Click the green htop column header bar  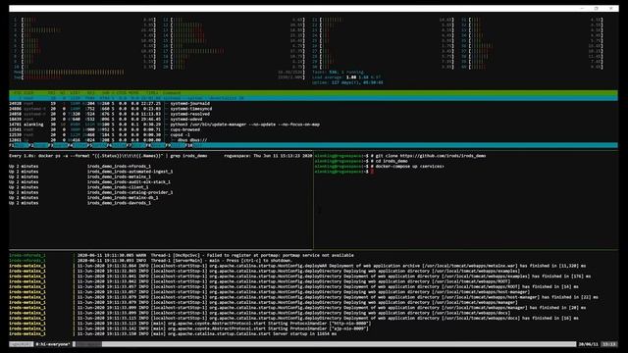pyautogui.click(x=313, y=93)
